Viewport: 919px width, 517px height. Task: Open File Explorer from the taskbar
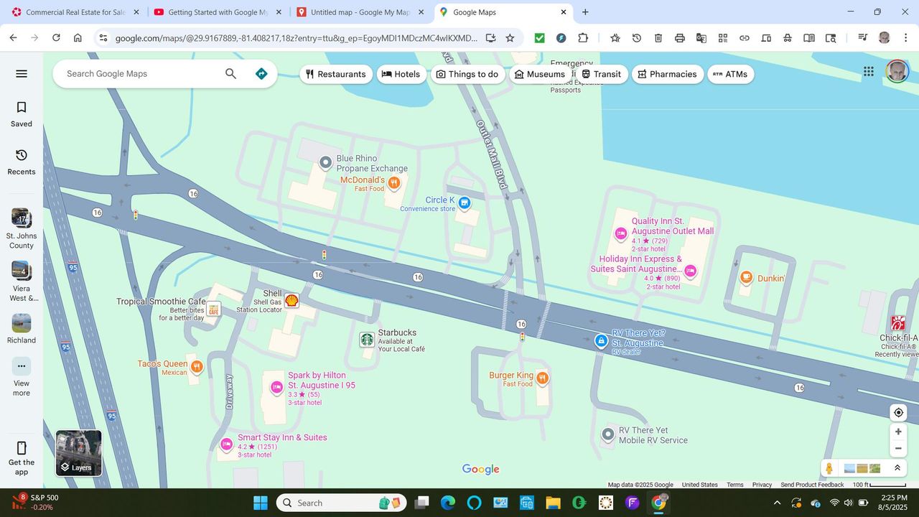(x=552, y=503)
